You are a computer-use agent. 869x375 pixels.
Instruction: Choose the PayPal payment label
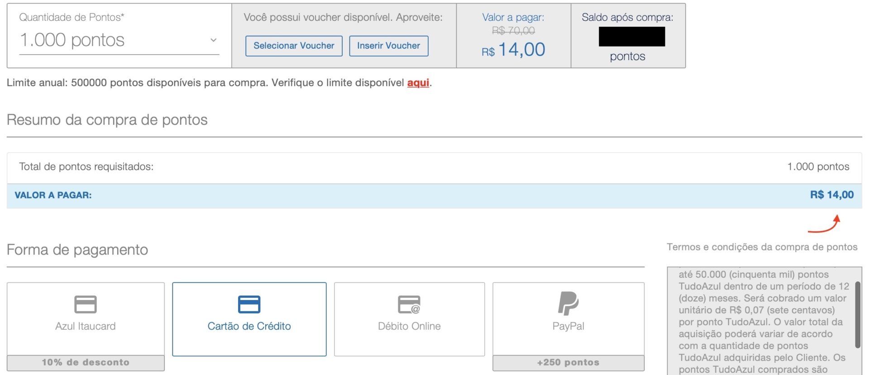[x=568, y=326]
